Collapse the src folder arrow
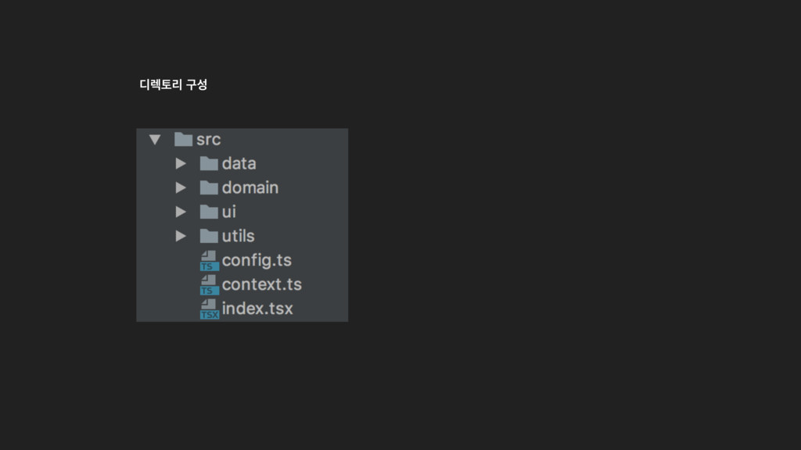The image size is (801, 450). pos(155,139)
